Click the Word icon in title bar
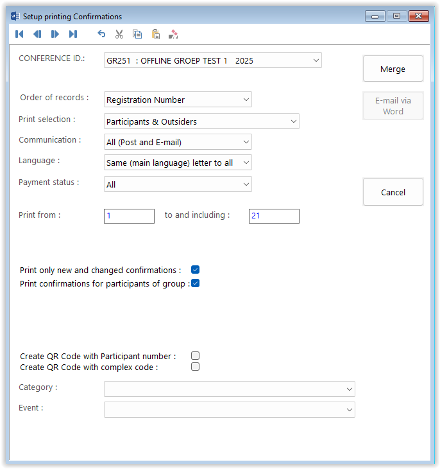The height and width of the screenshot is (469, 440). [x=15, y=16]
